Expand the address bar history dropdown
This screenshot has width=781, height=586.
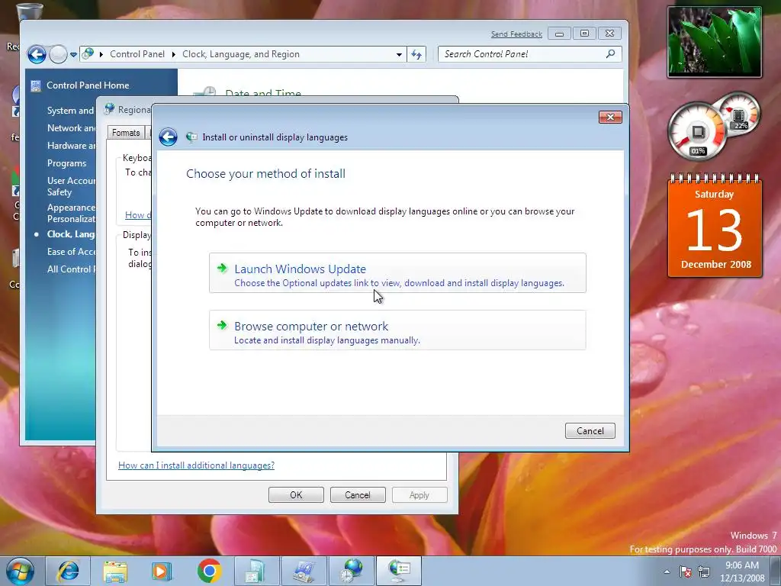point(399,55)
